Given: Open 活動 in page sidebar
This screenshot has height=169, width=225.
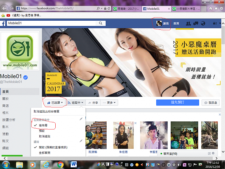Looking at the screenshot, I should (x=6, y=134).
